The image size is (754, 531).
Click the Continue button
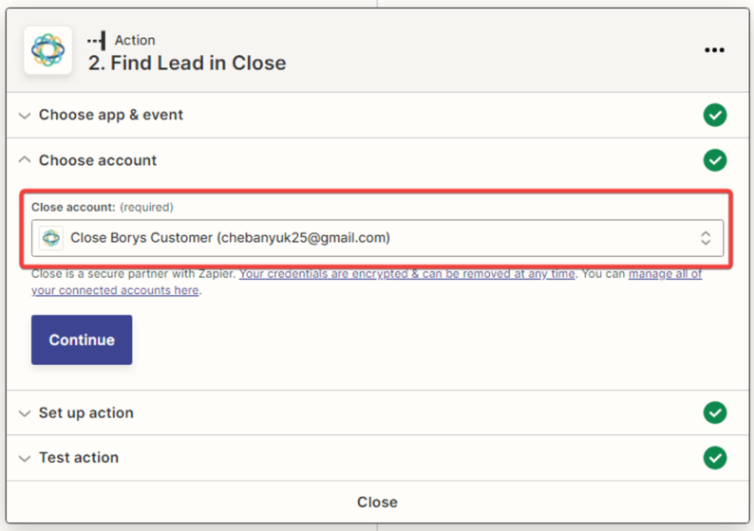[82, 339]
